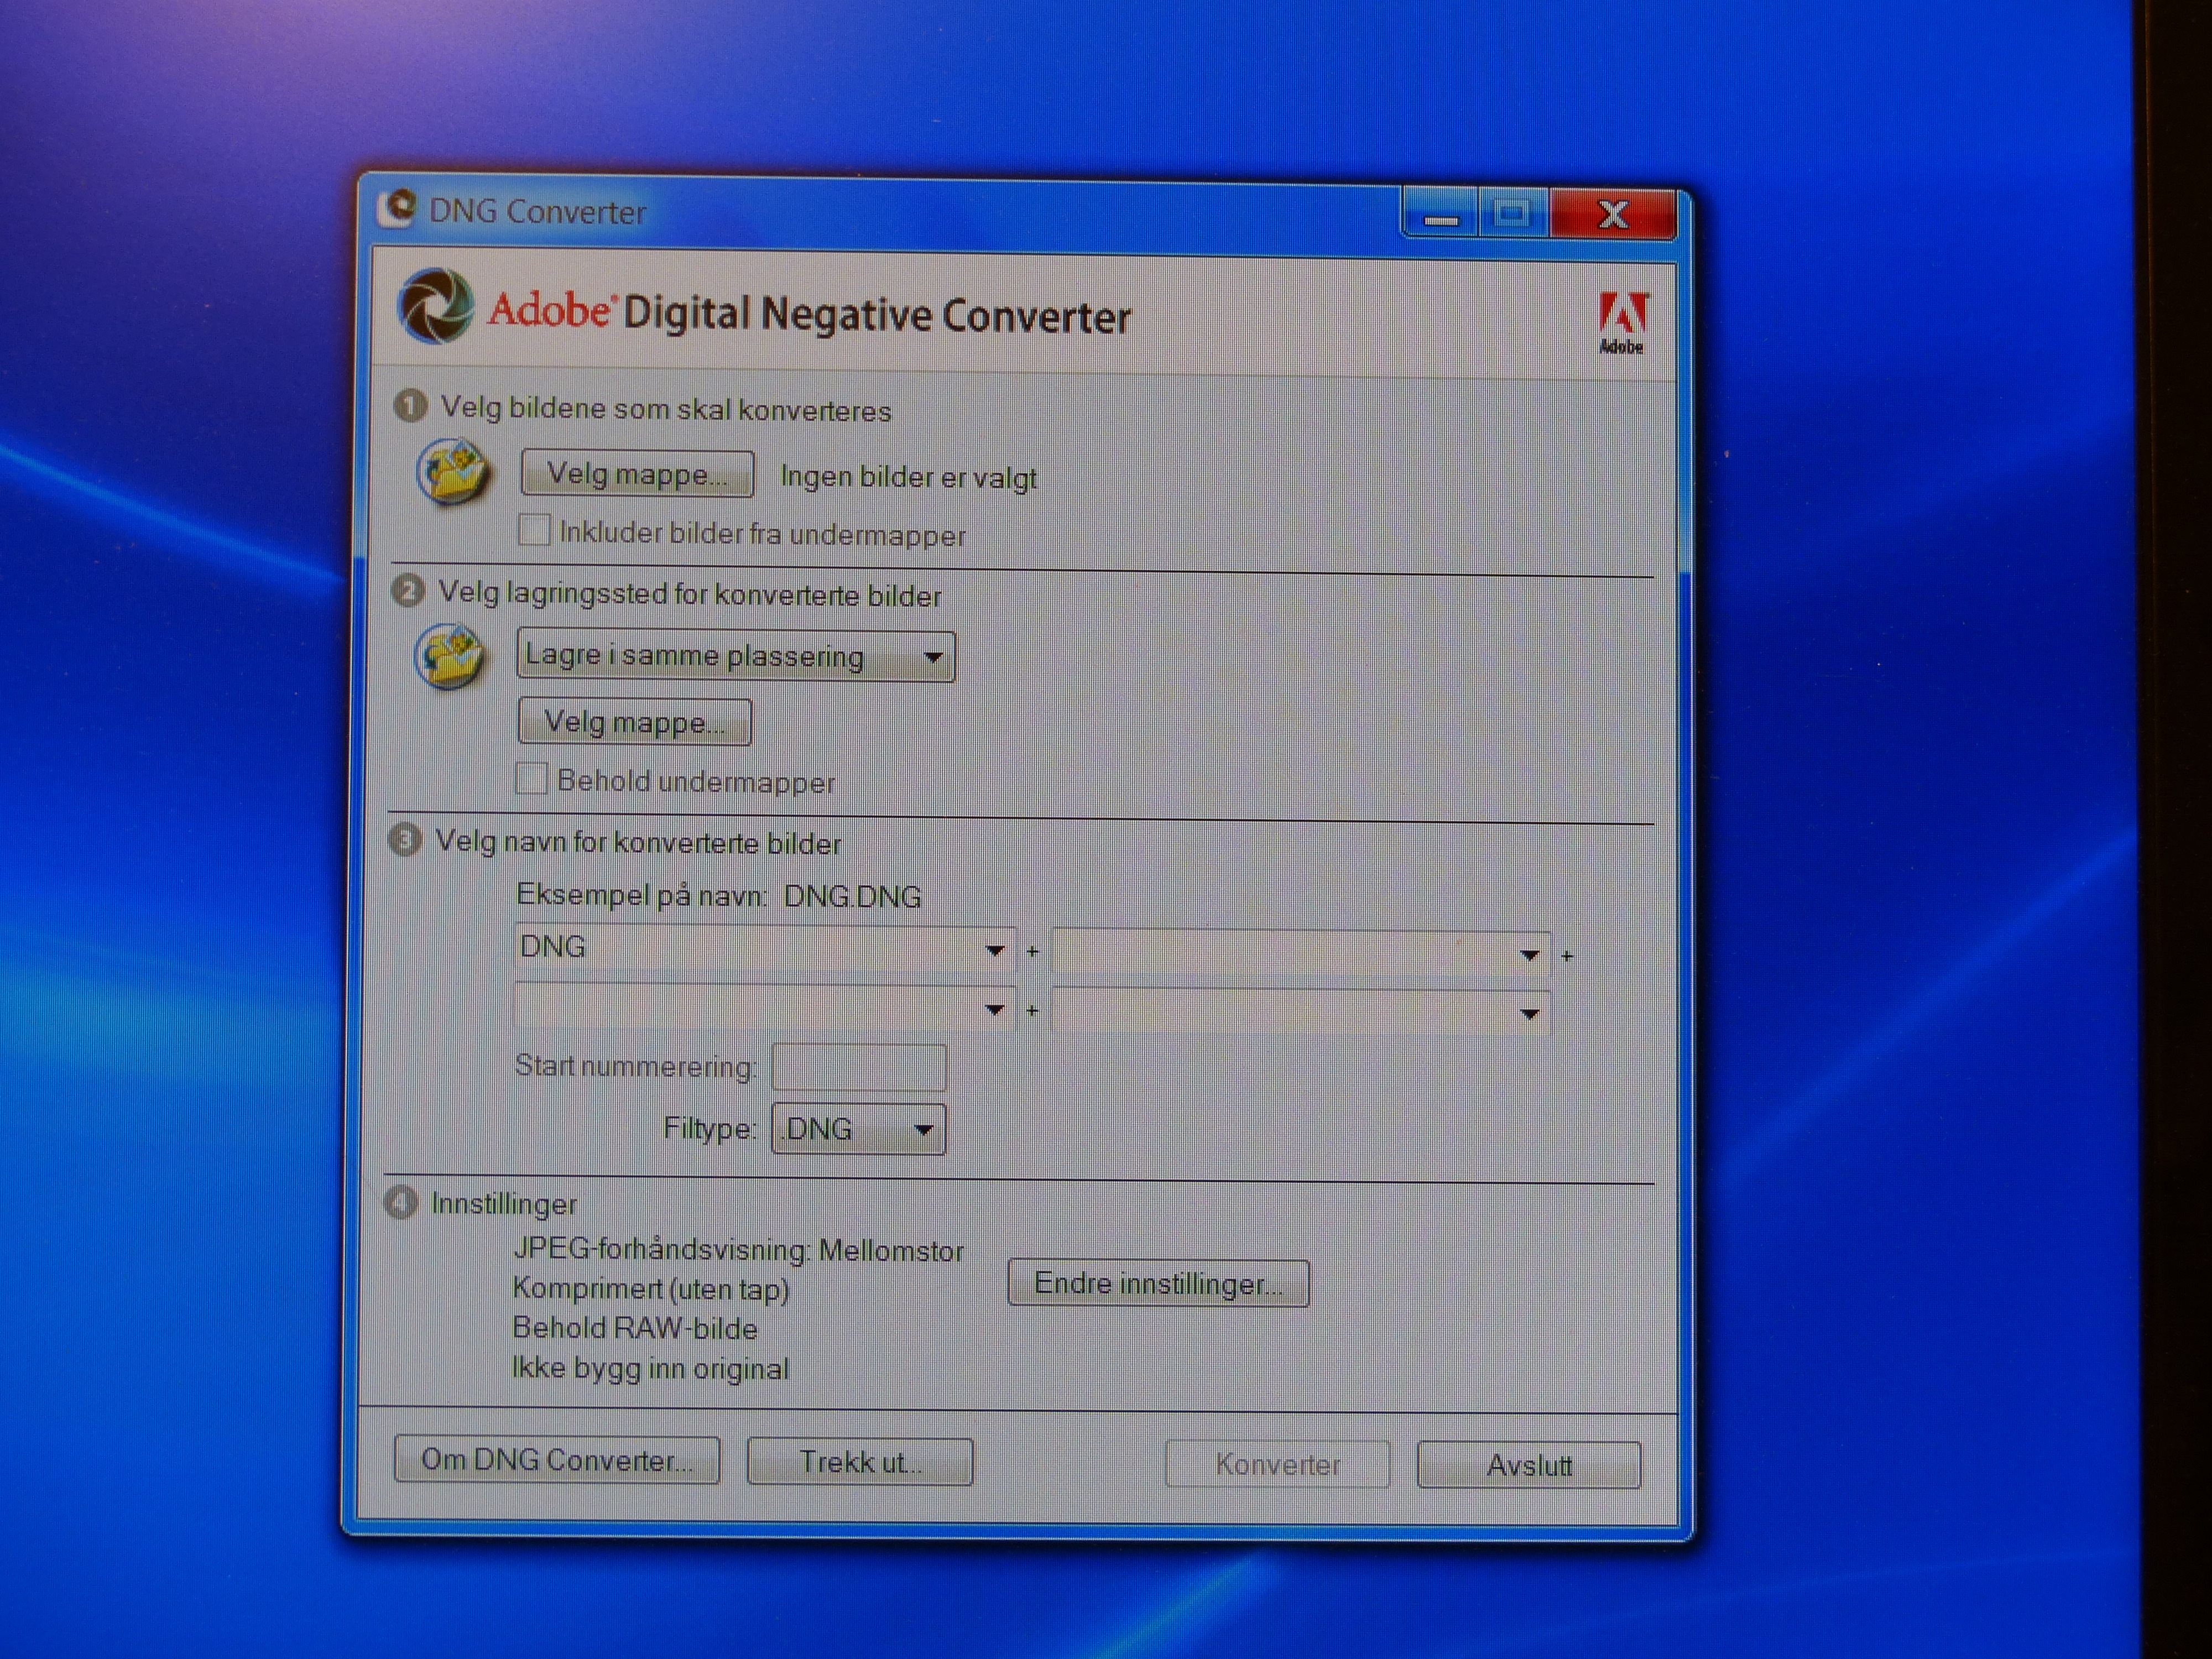Open the empty name dropdown right of DNG
The image size is (2212, 1659).
pos(1301,954)
